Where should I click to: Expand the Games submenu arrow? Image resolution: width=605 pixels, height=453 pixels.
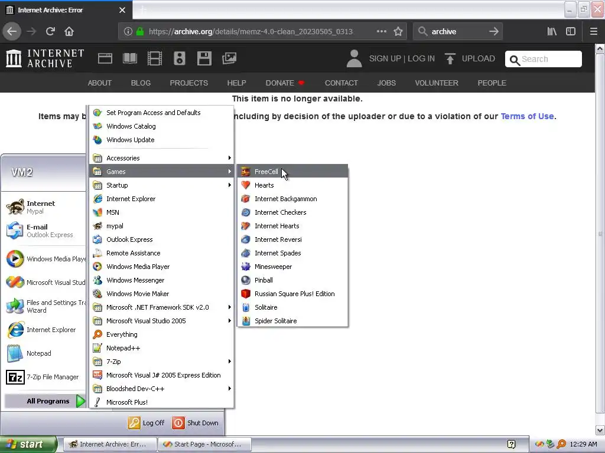[230, 172]
